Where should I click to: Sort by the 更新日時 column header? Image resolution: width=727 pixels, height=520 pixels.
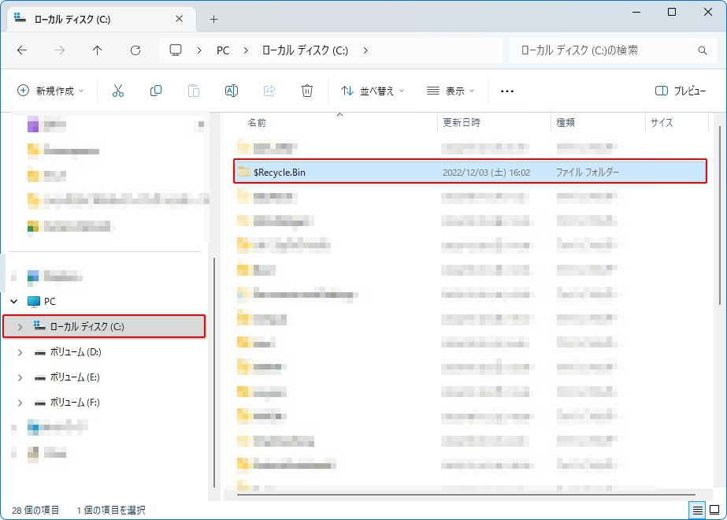[x=462, y=123]
